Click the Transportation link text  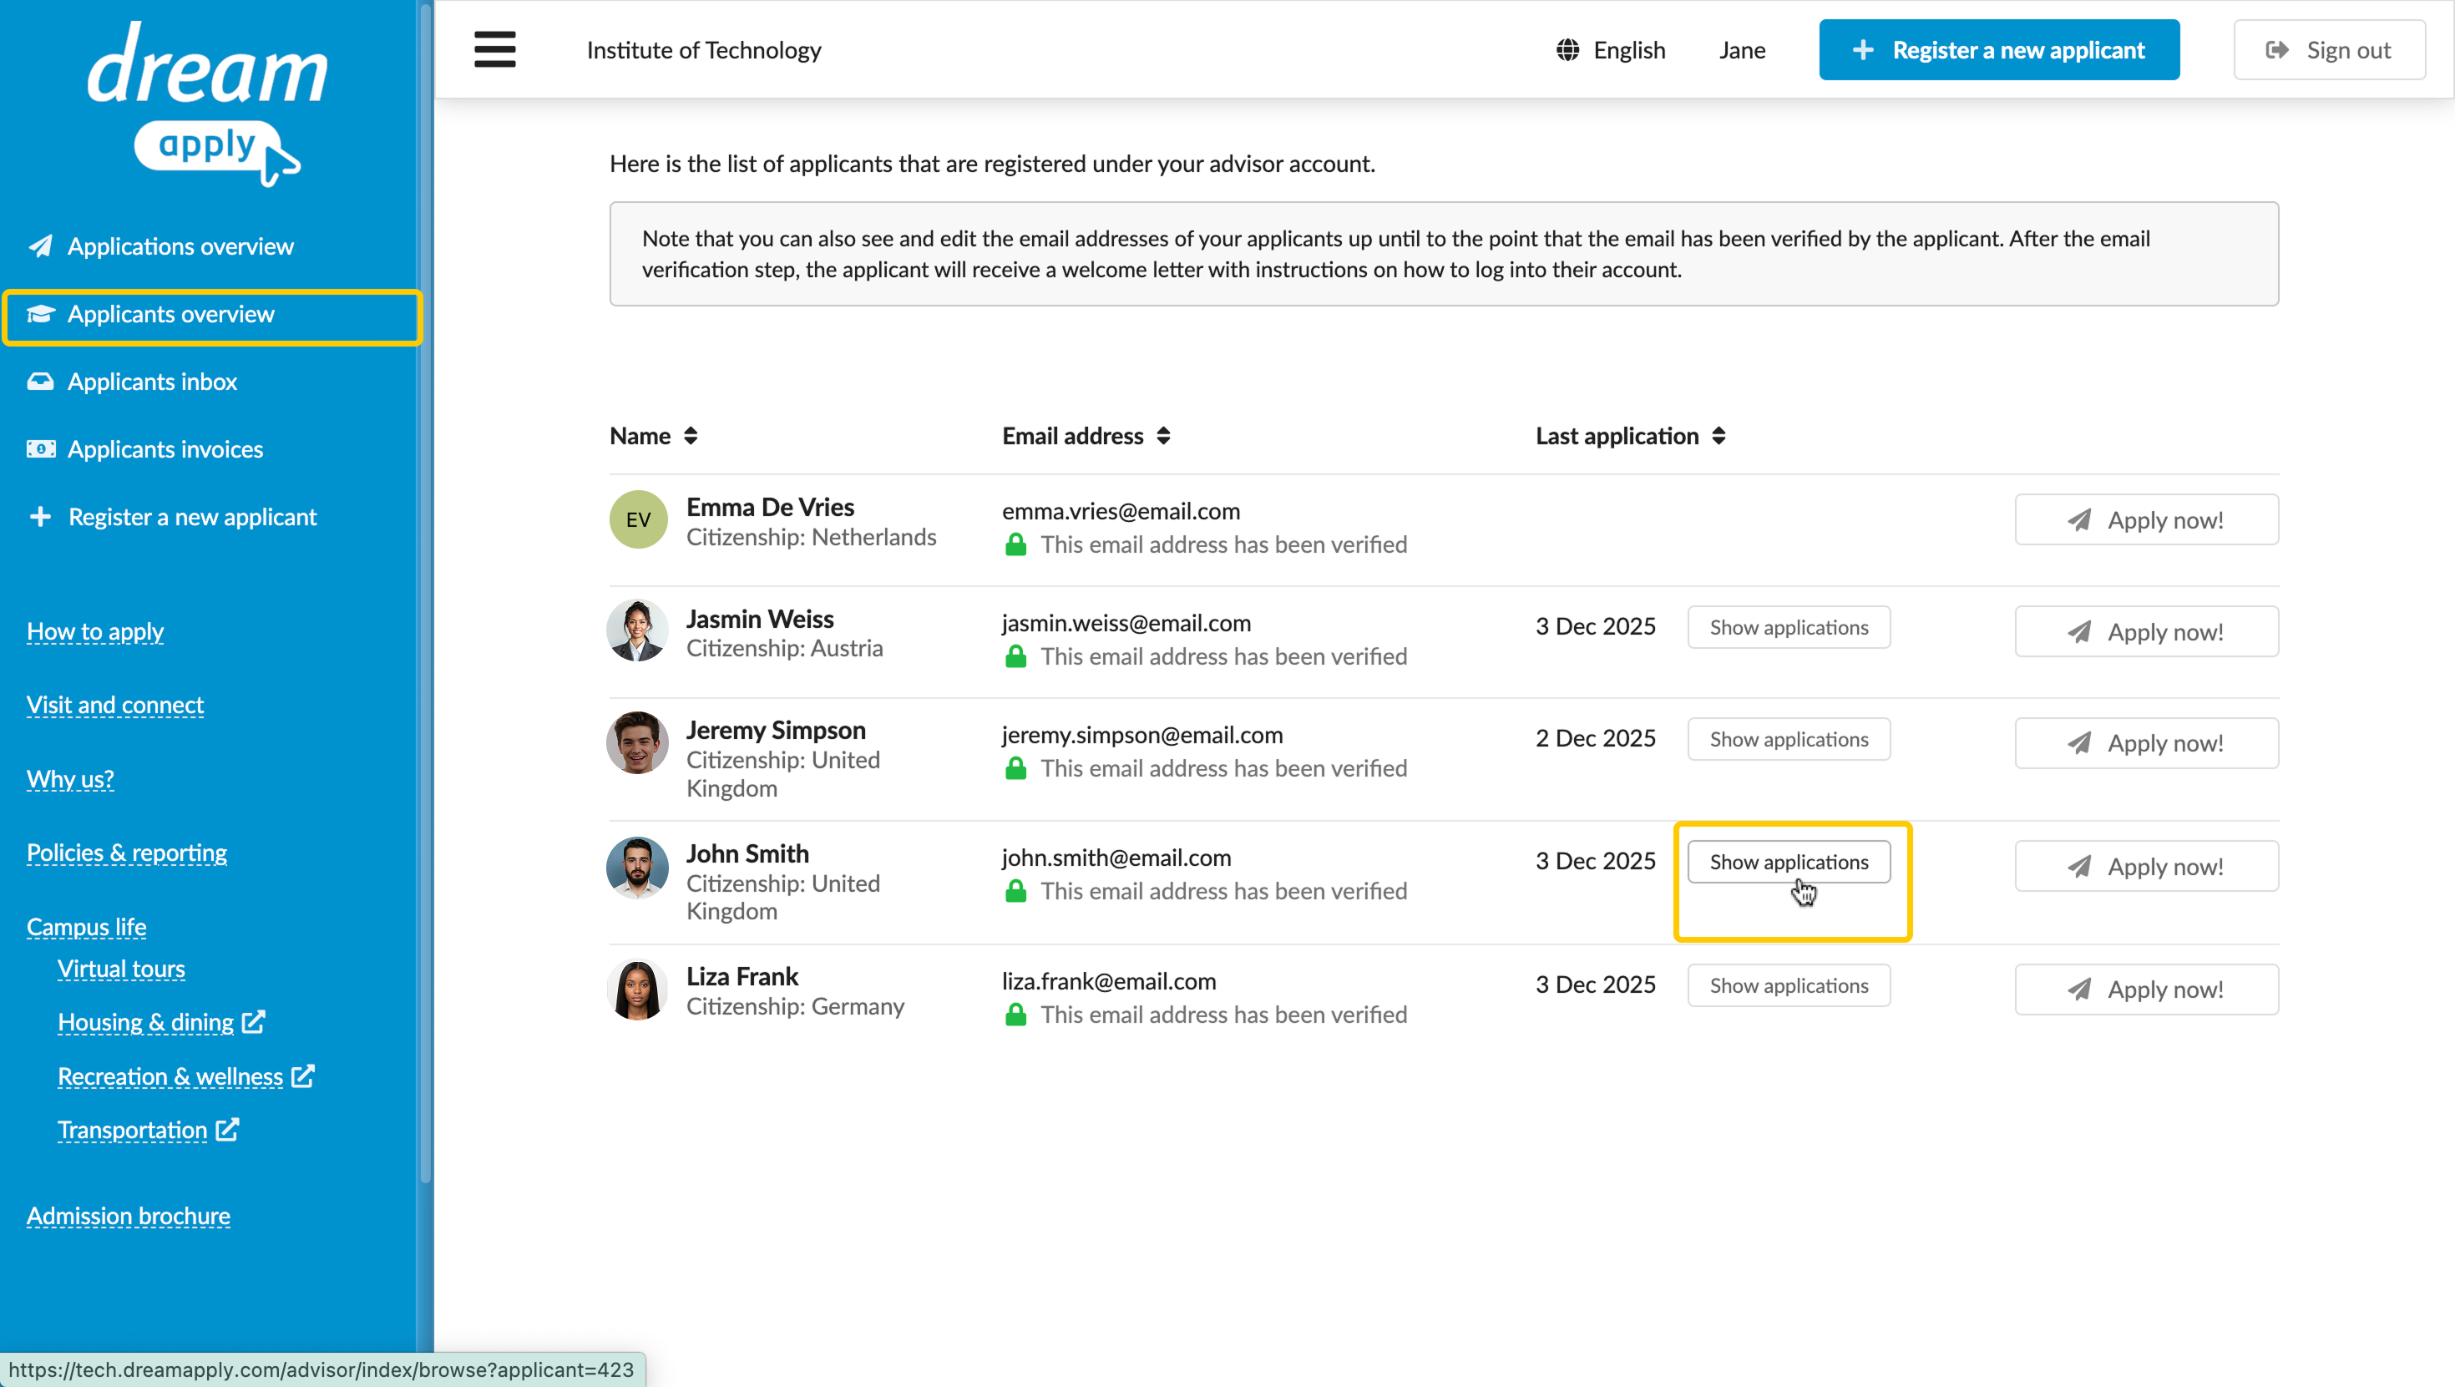[x=133, y=1130]
